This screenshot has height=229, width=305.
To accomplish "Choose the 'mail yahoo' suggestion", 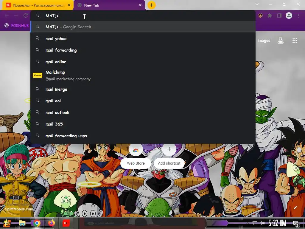I will (143, 38).
